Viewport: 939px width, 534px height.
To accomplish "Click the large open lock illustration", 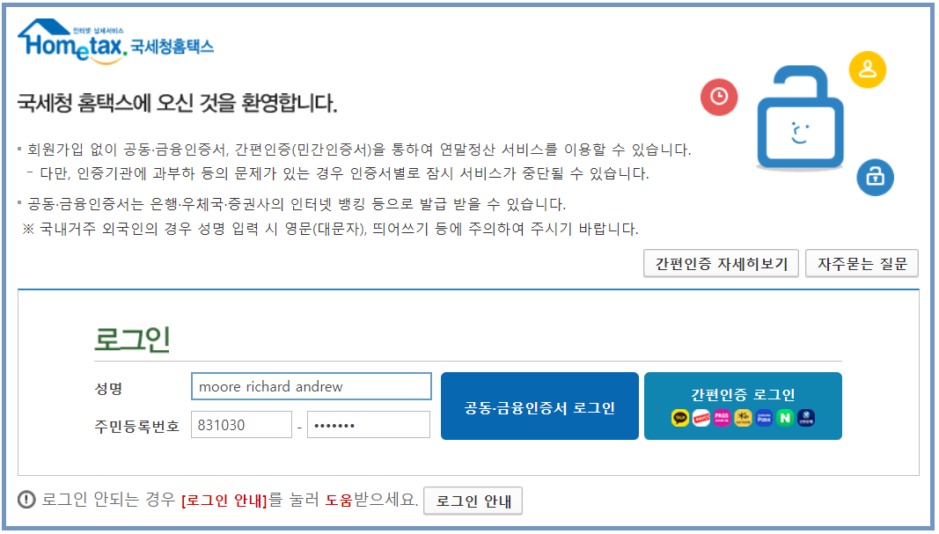I will click(801, 118).
